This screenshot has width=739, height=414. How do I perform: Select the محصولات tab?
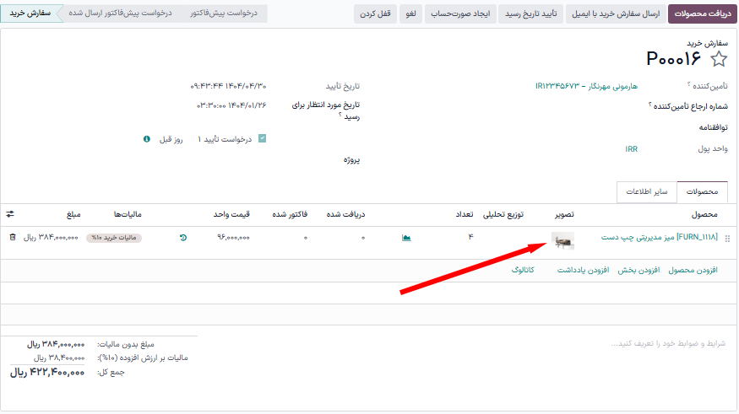[702, 192]
